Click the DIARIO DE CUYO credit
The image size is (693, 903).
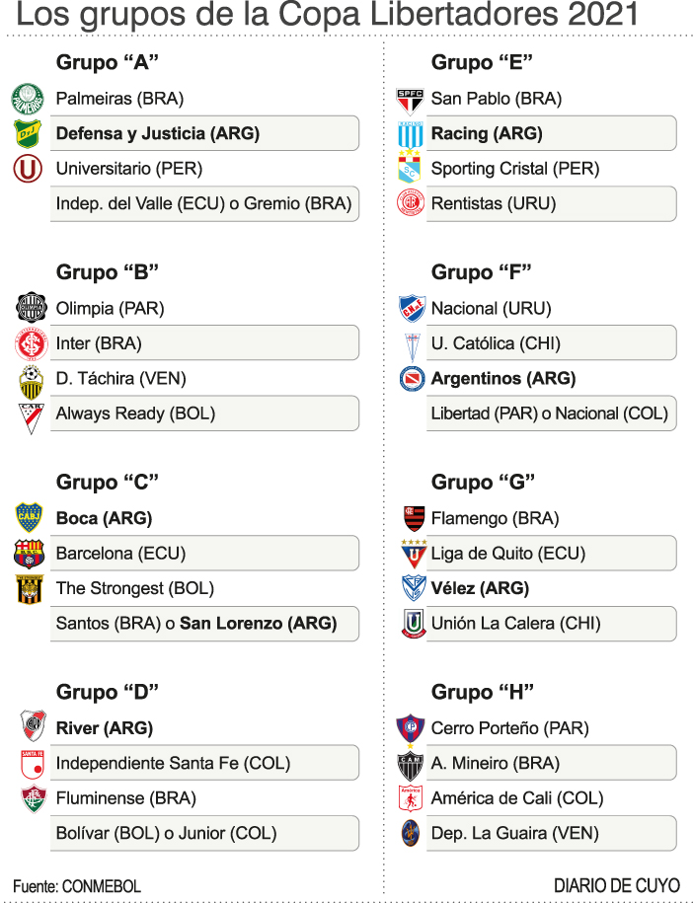tap(616, 885)
